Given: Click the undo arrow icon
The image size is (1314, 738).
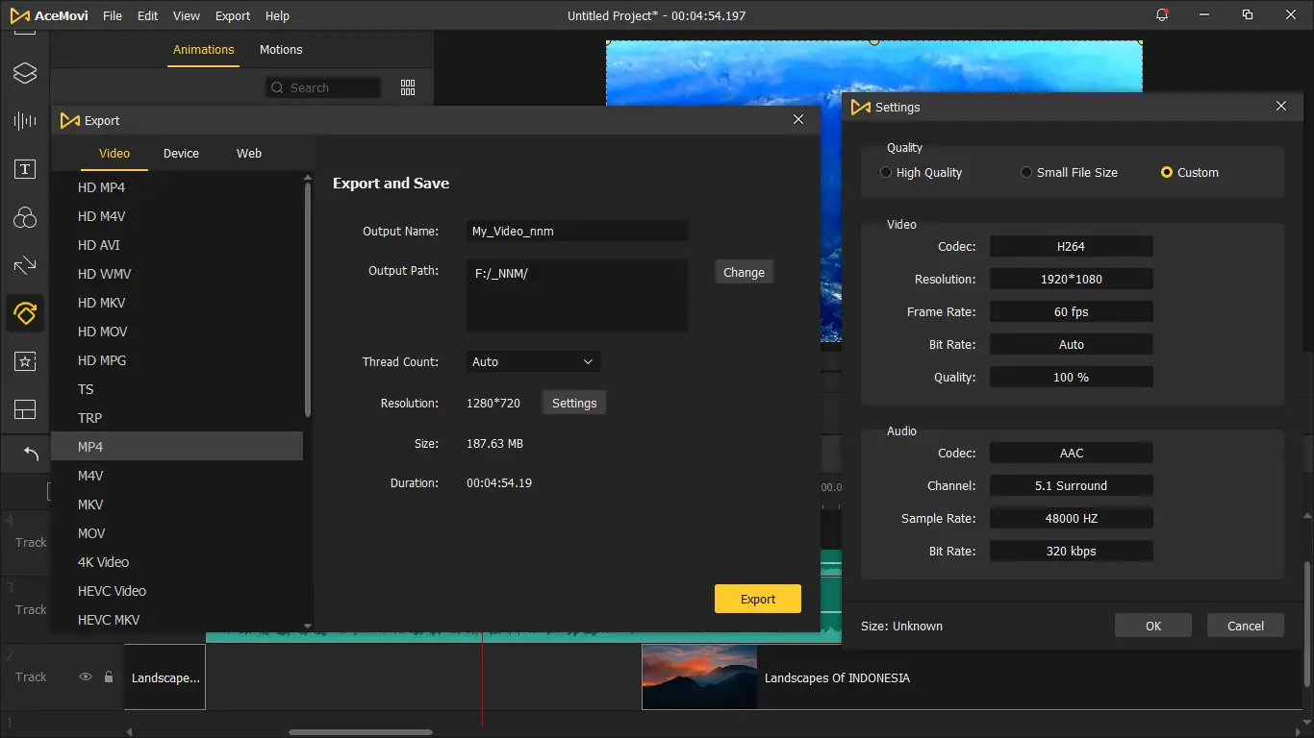Looking at the screenshot, I should [x=31, y=454].
